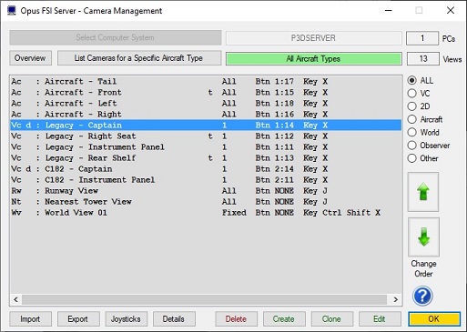Click the horizontal scrollbar right arrow
The height and width of the screenshot is (332, 467).
[395, 299]
